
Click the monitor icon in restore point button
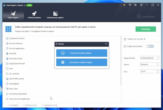point(63,53)
